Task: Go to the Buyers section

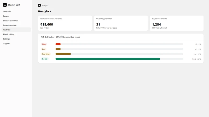Action: point(6,16)
